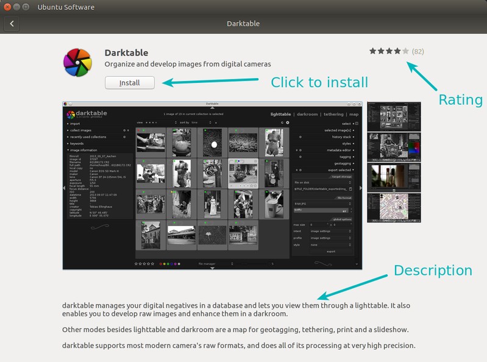Close the Ubuntu Software window
The image size is (487, 362).
[x=7, y=6]
